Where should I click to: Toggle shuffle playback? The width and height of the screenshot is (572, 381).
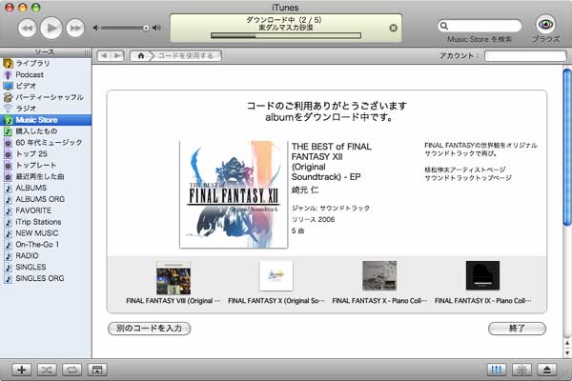tap(47, 370)
